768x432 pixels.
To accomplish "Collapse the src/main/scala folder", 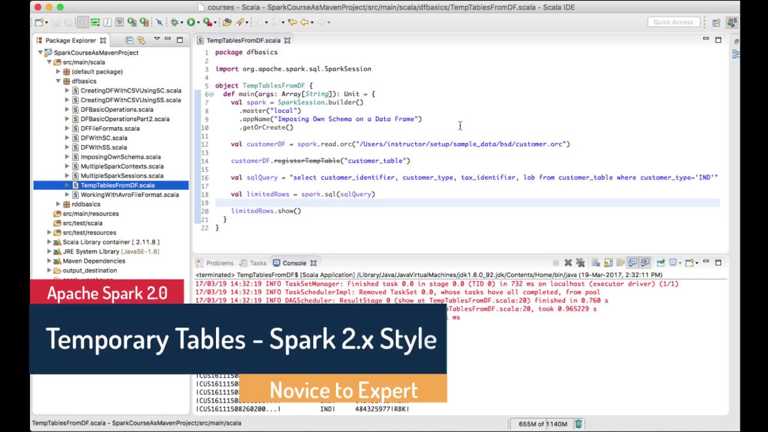I will click(x=49, y=62).
